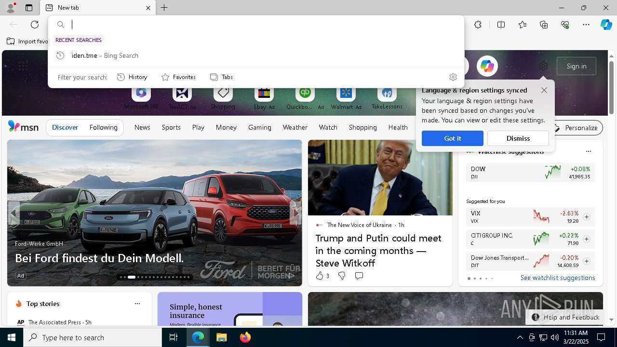Click the Got it button
Image resolution: width=617 pixels, height=347 pixels.
(x=452, y=138)
